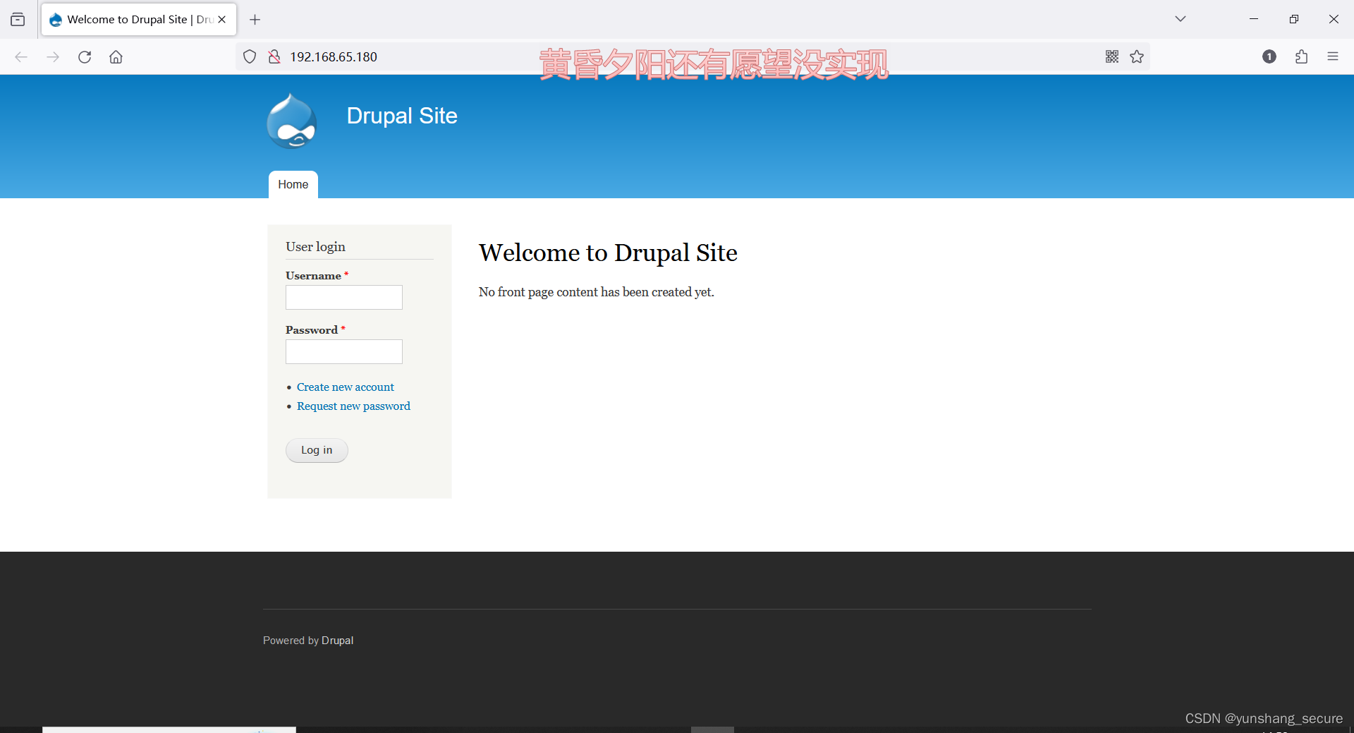
Task: Bookmark this page with the star
Action: [x=1137, y=57]
